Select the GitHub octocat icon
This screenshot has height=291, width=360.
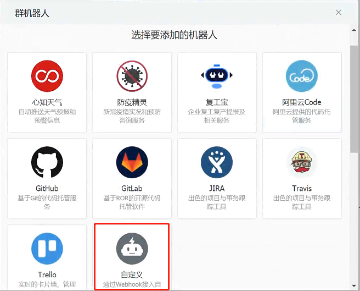pos(47,163)
